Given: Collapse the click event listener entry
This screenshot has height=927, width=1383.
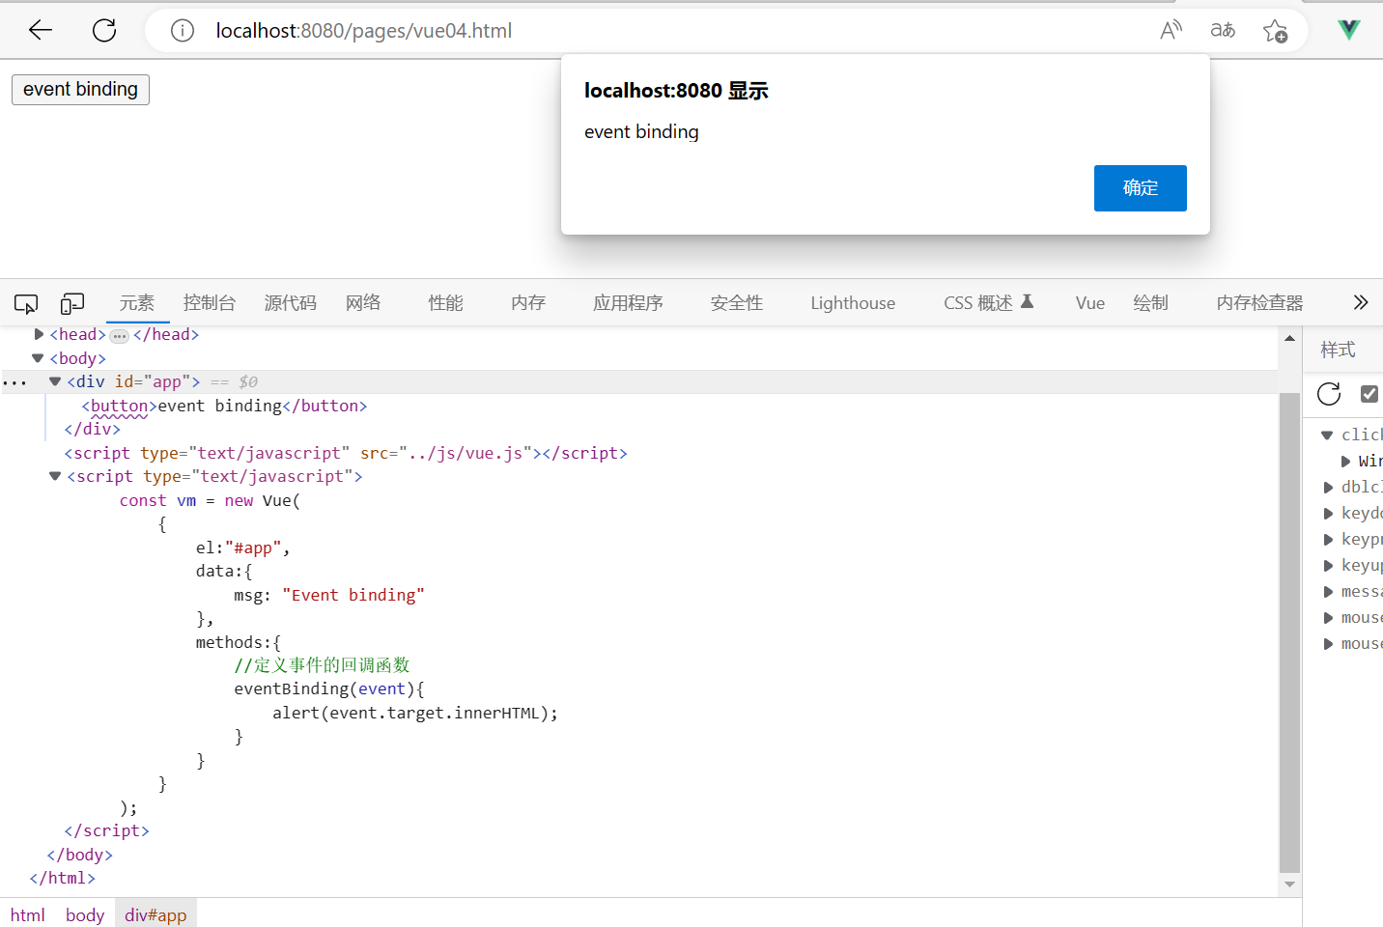Looking at the screenshot, I should 1327,435.
